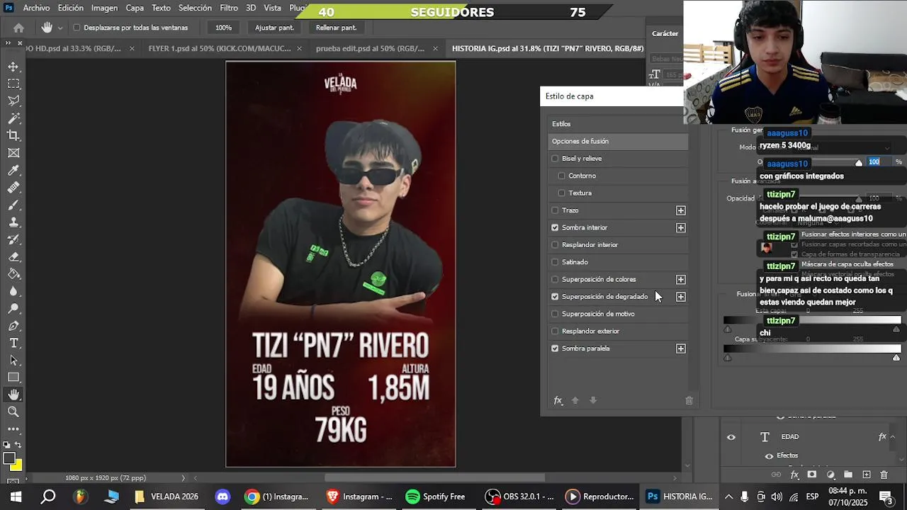The image size is (907, 510).
Task: Uncheck Superposición de degradado checkbox
Action: pyautogui.click(x=555, y=297)
